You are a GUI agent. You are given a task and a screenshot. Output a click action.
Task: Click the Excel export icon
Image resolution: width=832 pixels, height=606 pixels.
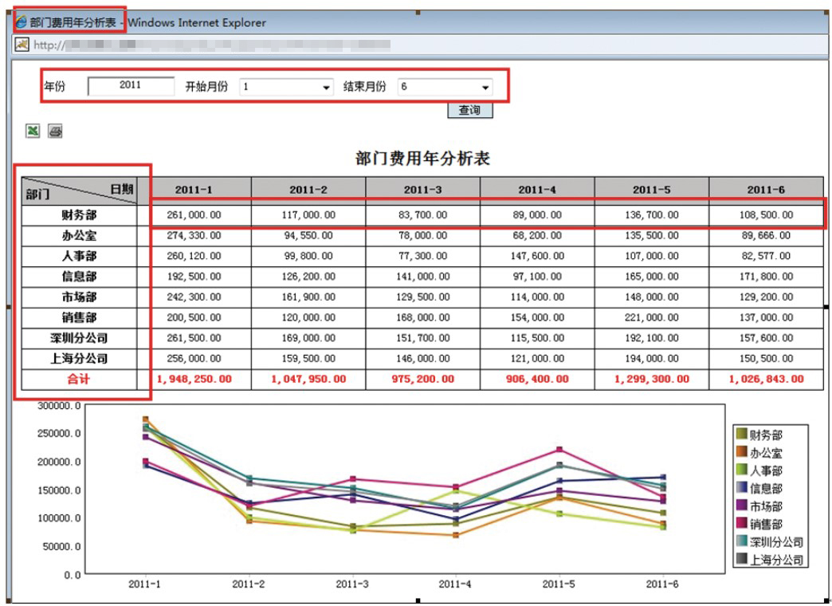click(x=33, y=131)
